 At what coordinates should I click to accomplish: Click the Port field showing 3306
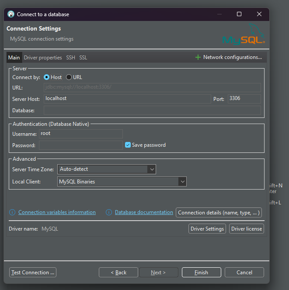pos(244,99)
